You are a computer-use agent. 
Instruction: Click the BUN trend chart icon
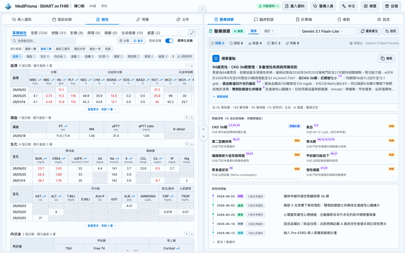[x=45, y=159]
